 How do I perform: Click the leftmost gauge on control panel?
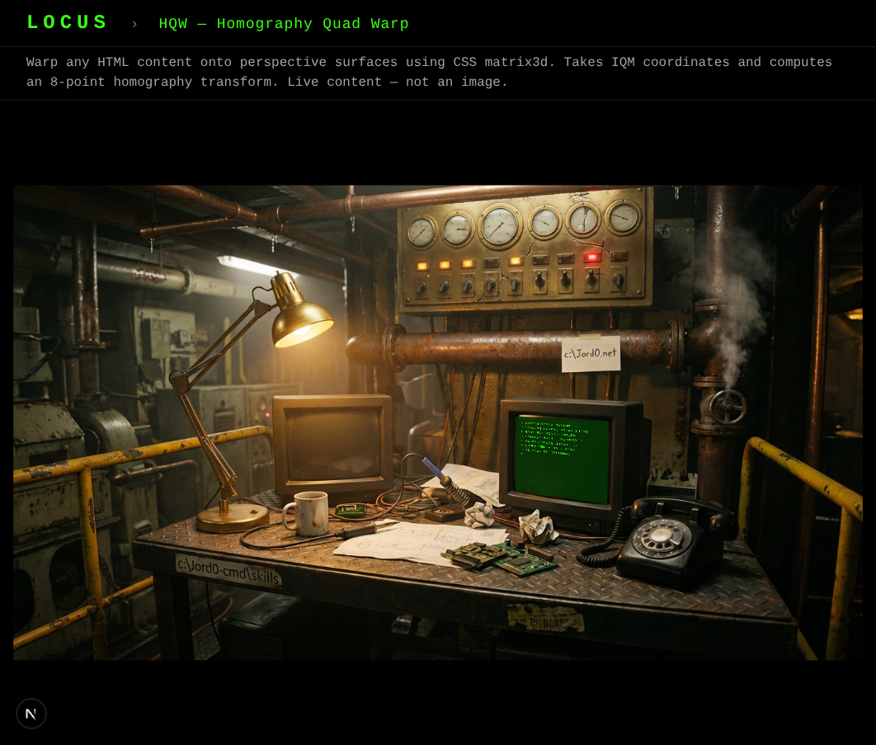click(422, 231)
